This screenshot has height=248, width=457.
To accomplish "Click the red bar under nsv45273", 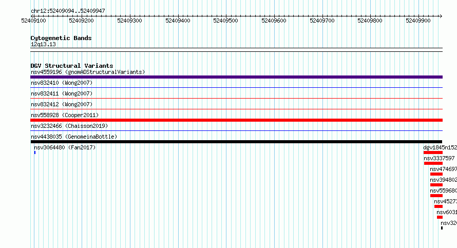I will pos(439,206).
